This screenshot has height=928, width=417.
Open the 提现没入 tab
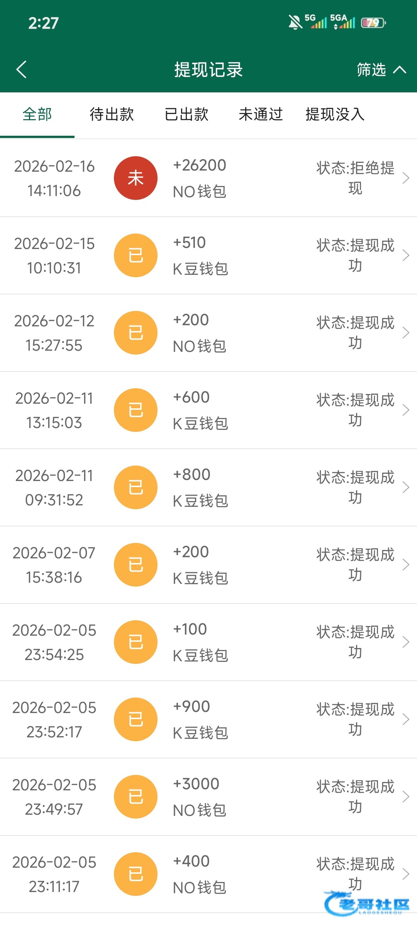pyautogui.click(x=335, y=114)
